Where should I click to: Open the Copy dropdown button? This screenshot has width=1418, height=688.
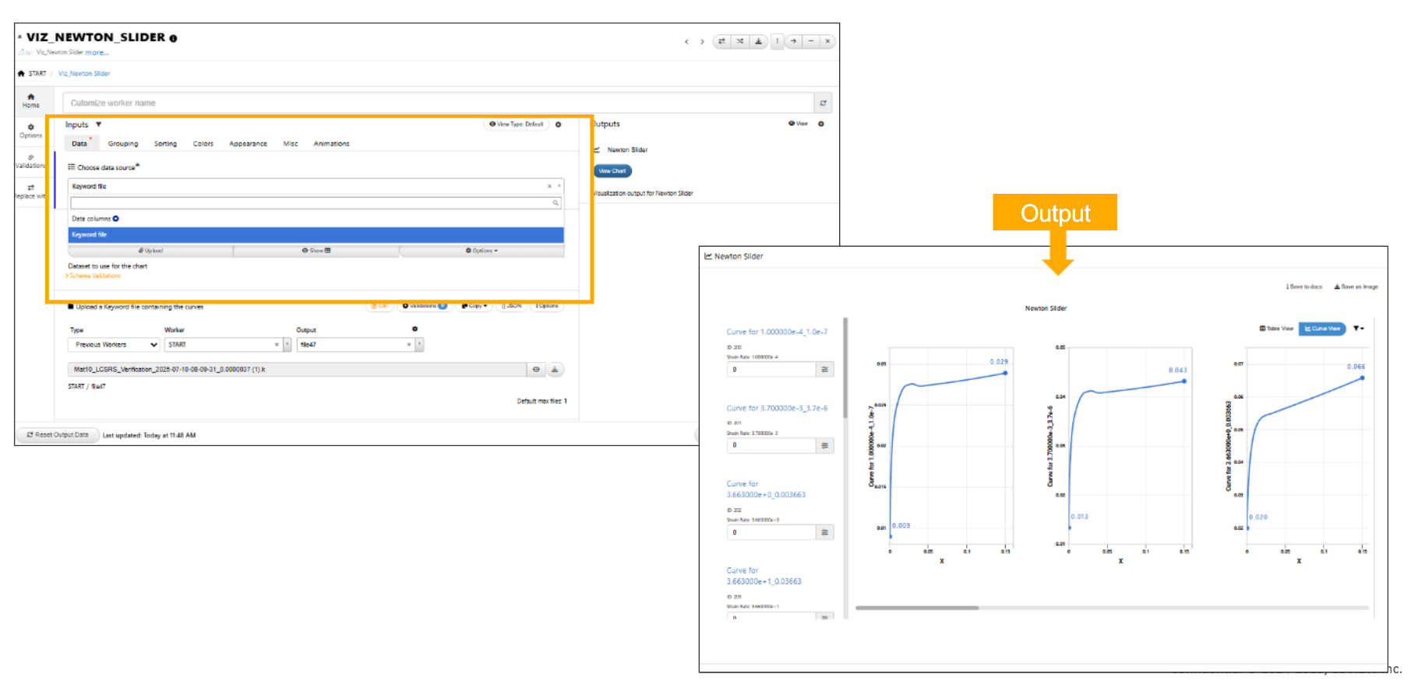[474, 306]
